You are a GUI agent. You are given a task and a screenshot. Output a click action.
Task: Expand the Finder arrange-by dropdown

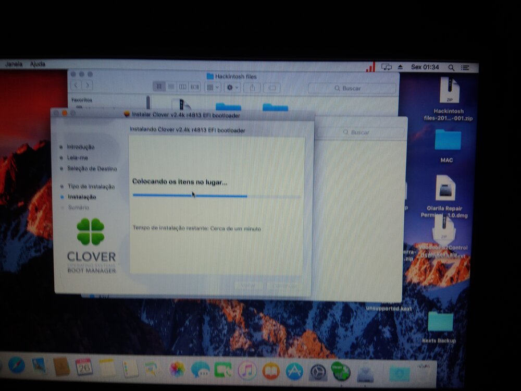(212, 87)
